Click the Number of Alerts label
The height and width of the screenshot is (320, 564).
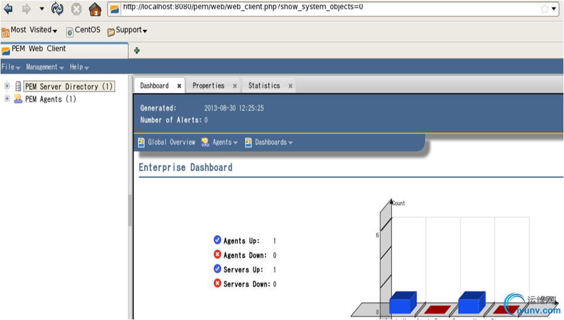(171, 120)
